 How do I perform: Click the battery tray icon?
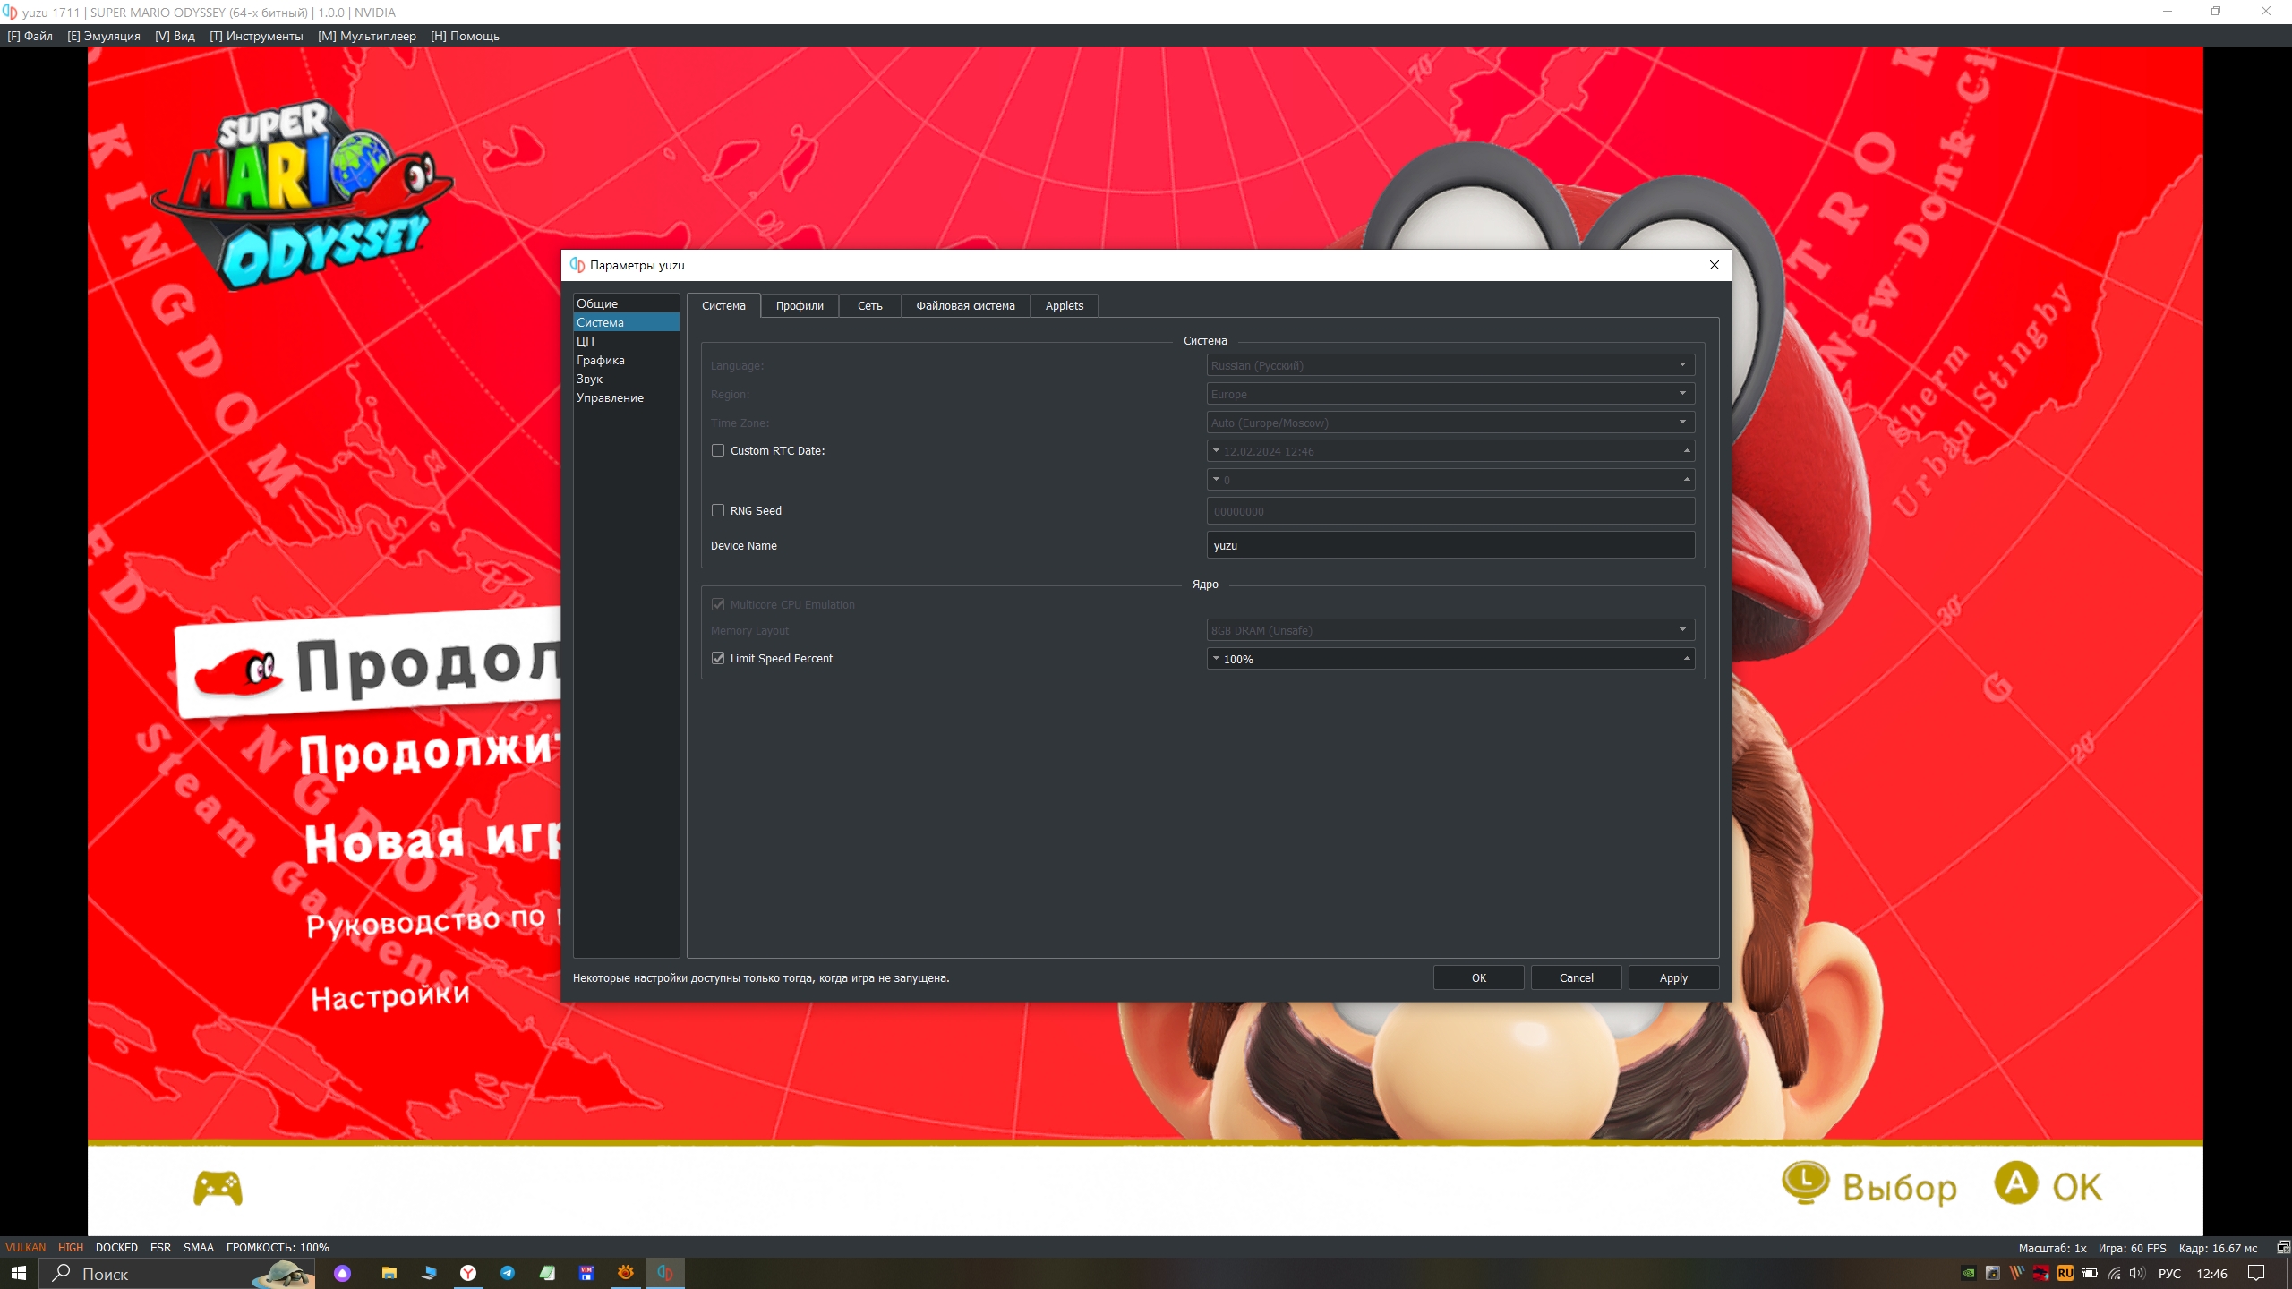click(2090, 1273)
